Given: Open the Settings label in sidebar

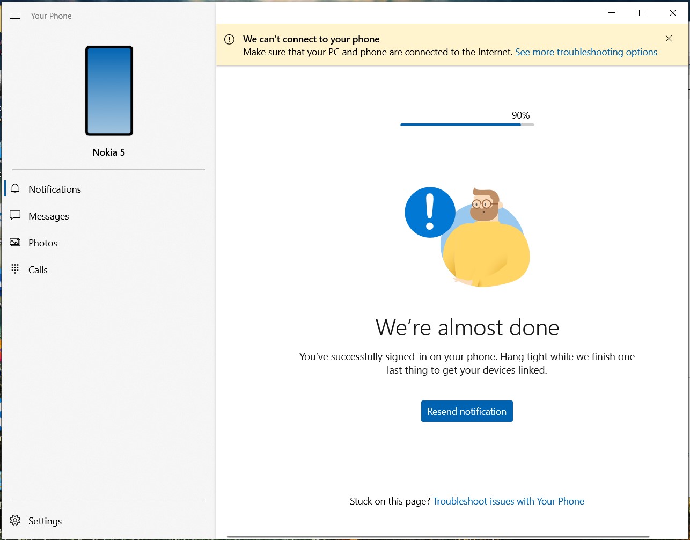Looking at the screenshot, I should [x=45, y=521].
